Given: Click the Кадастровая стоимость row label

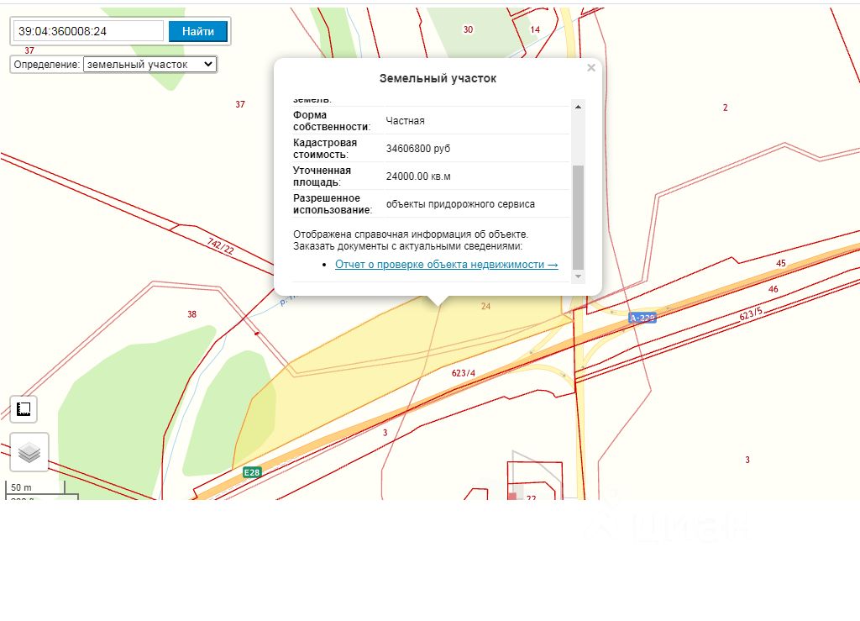Looking at the screenshot, I should coord(325,149).
